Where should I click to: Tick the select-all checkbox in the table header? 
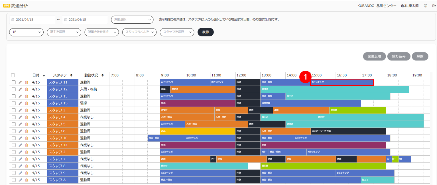pyautogui.click(x=13, y=75)
